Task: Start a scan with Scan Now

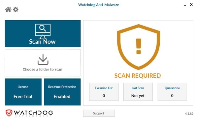Action: 43,34
